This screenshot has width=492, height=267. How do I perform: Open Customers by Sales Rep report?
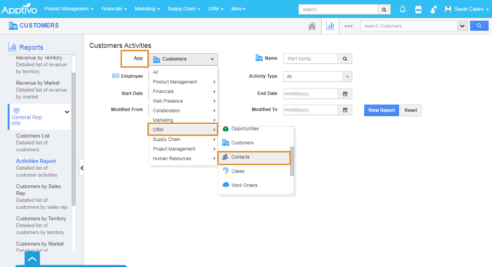coord(39,190)
